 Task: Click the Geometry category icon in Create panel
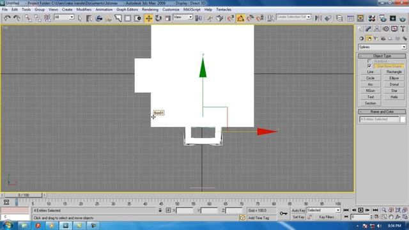(x=362, y=38)
